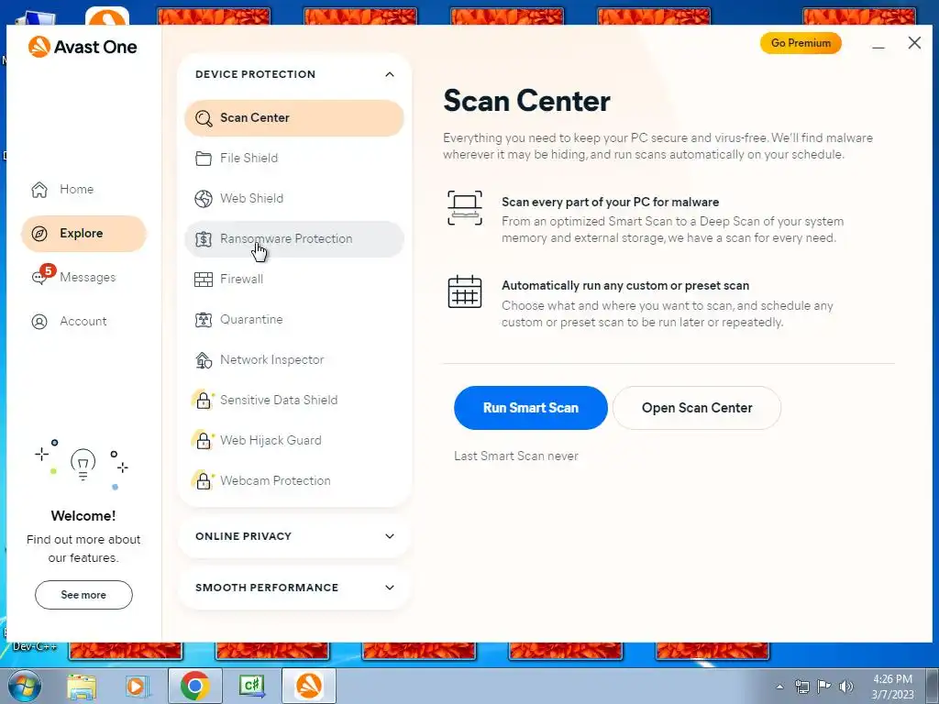Click the network tray icon

click(x=801, y=686)
